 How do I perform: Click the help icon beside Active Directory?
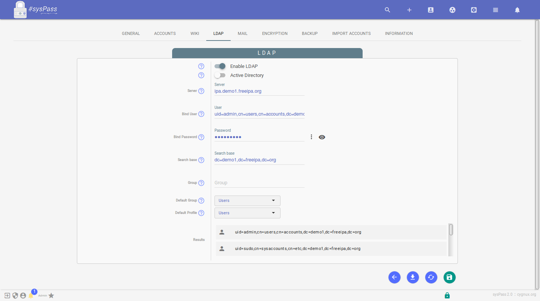click(x=201, y=75)
